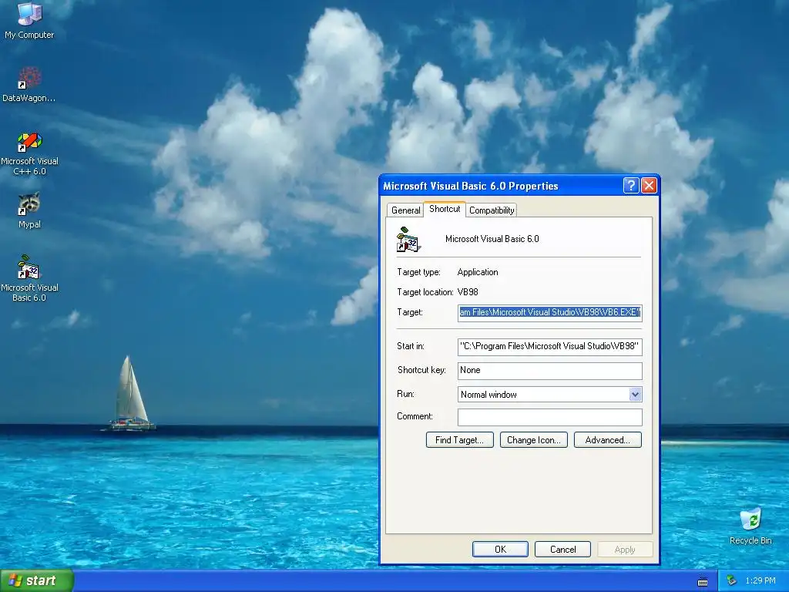Click the empty Comment input field
Image resolution: width=789 pixels, height=592 pixels.
click(x=549, y=417)
